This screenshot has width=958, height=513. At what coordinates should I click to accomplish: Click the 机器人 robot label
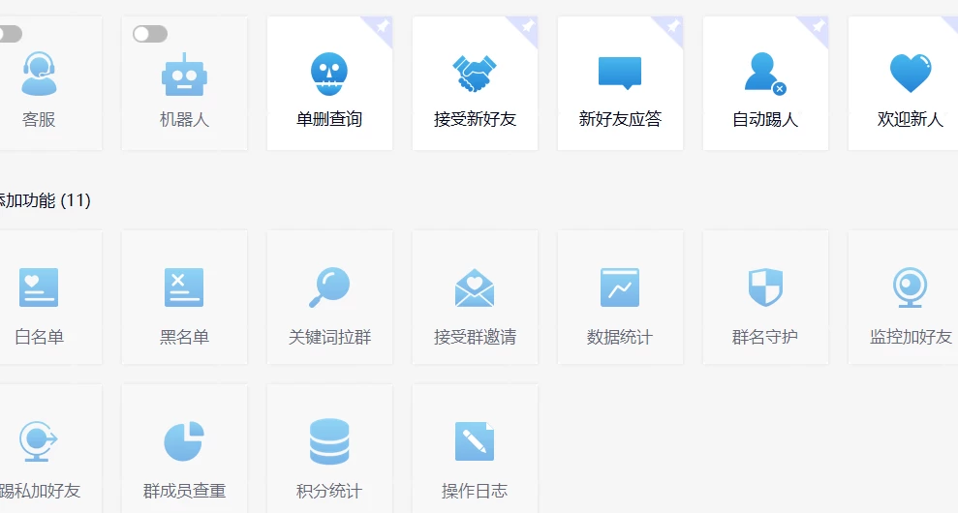click(184, 120)
